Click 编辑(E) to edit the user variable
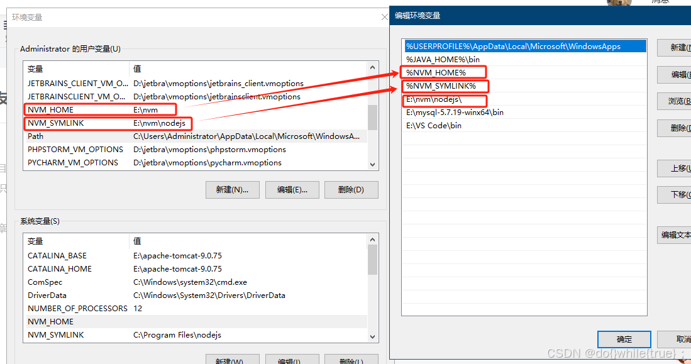The image size is (691, 364). 292,190
